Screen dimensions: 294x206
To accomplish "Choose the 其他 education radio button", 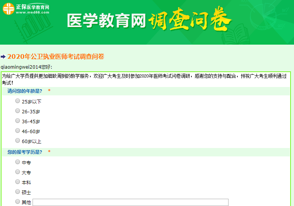I will click(x=18, y=202).
